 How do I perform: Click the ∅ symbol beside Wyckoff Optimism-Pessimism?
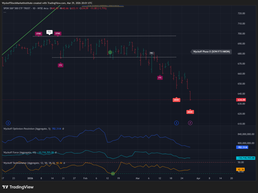tap(63, 129)
